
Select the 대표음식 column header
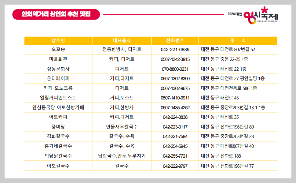tap(122, 40)
